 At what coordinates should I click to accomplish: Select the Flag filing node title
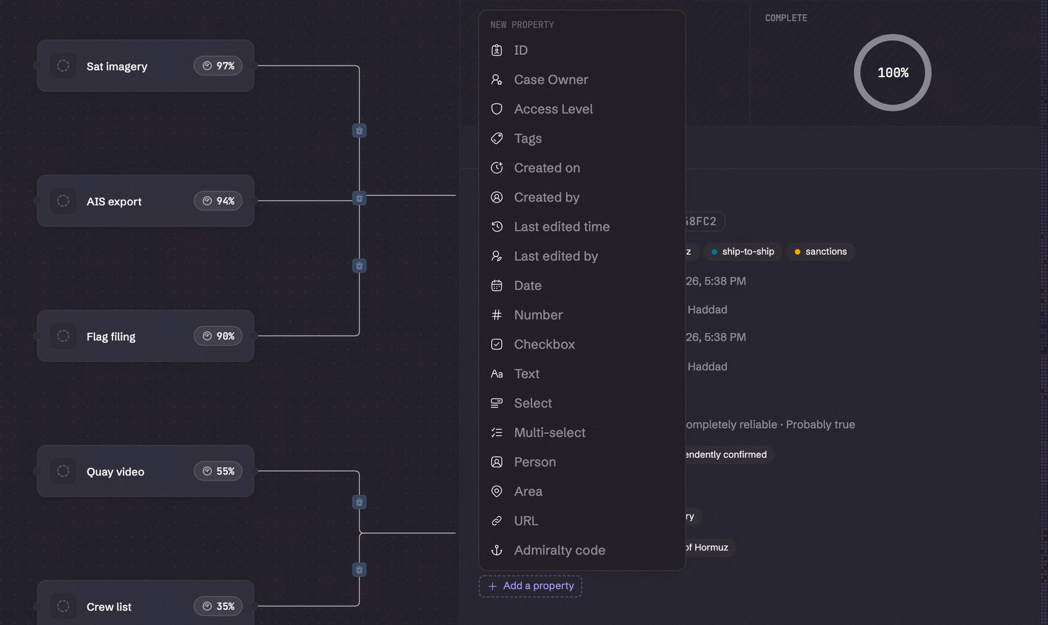(x=111, y=337)
